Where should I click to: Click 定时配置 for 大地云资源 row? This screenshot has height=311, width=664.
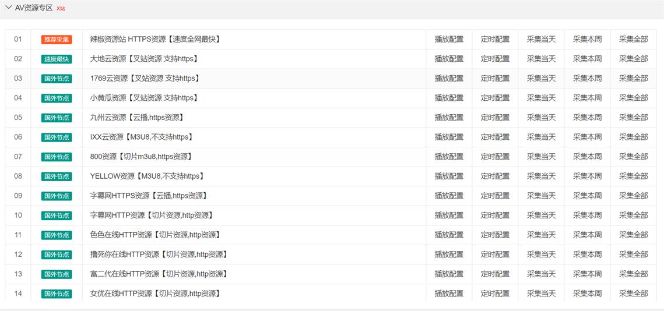(x=495, y=59)
